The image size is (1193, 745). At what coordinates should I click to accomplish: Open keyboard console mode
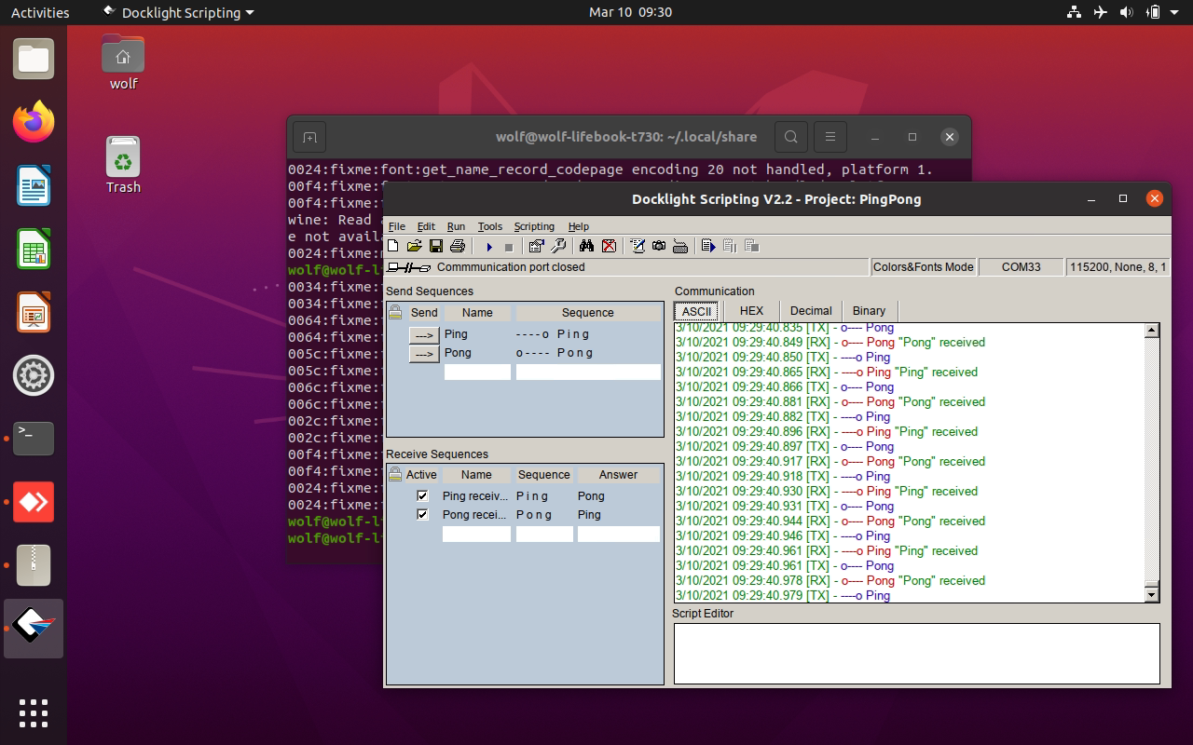(x=680, y=246)
